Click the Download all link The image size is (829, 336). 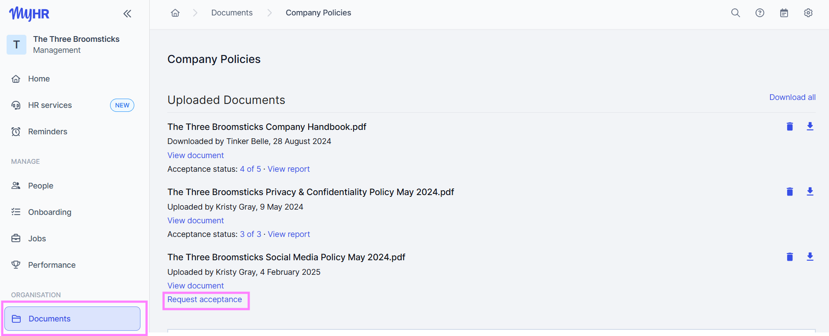792,97
